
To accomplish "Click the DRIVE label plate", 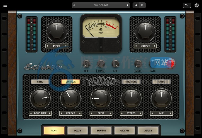I will (x=101, y=113).
